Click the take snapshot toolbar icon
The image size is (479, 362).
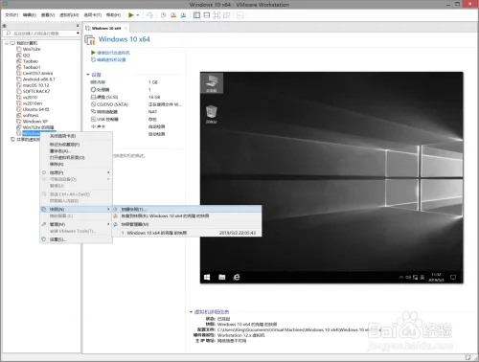pos(163,15)
